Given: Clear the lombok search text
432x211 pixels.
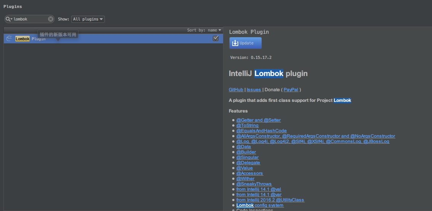Looking at the screenshot, I should click(x=51, y=19).
